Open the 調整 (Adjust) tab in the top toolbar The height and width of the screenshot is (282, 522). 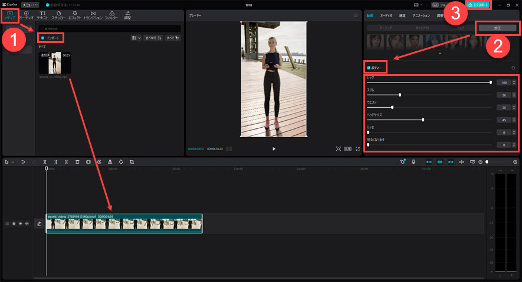[x=127, y=15]
